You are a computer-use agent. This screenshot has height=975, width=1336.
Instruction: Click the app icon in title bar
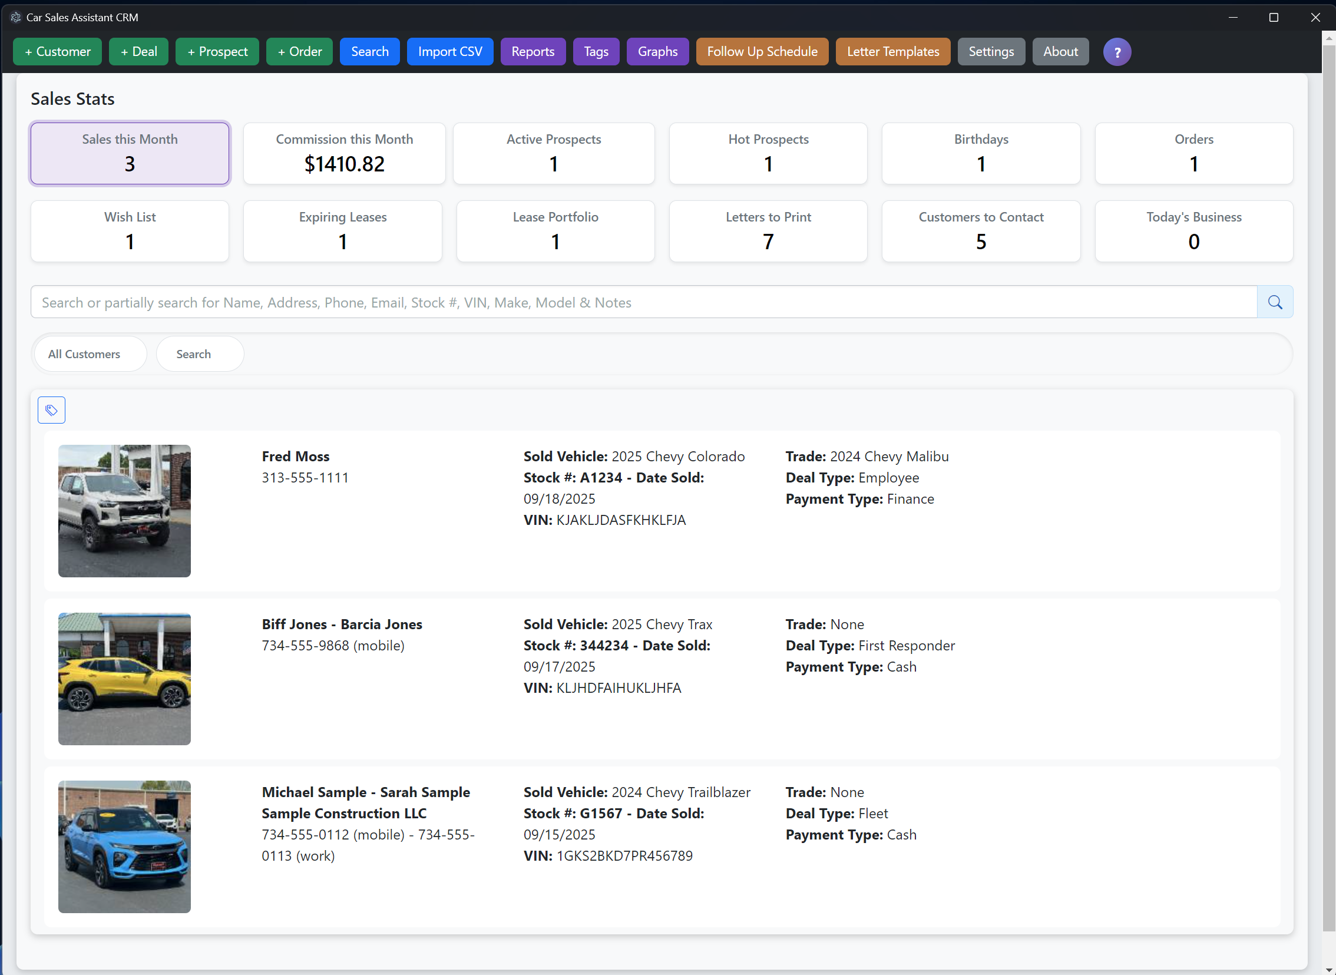point(16,17)
